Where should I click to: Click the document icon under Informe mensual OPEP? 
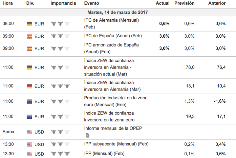tap(87, 135)
